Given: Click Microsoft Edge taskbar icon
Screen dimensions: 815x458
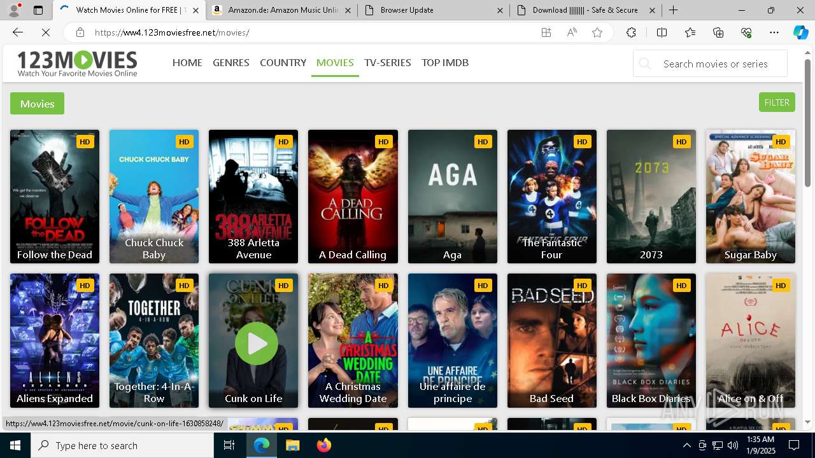Looking at the screenshot, I should [262, 445].
